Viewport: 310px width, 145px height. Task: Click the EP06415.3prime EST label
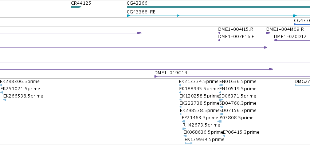241,132
